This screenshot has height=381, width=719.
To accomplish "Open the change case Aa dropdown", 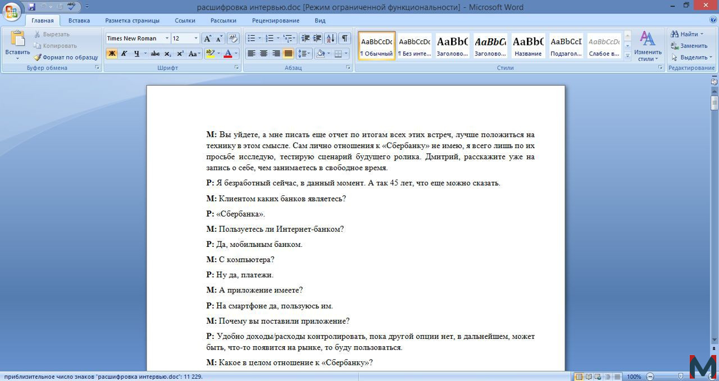I will coord(194,54).
